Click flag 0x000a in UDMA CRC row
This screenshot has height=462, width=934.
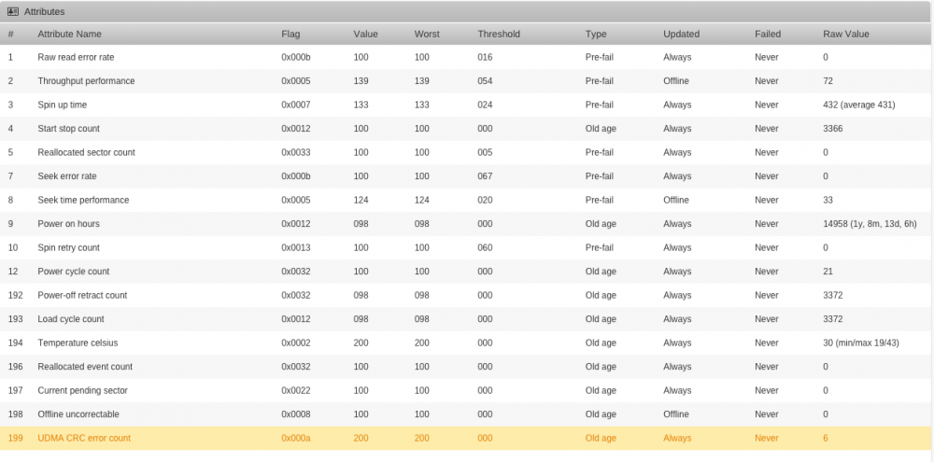[296, 438]
